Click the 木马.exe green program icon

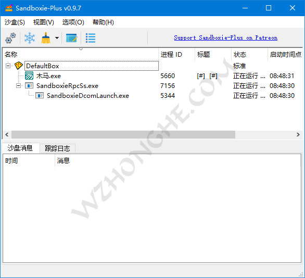click(29, 75)
